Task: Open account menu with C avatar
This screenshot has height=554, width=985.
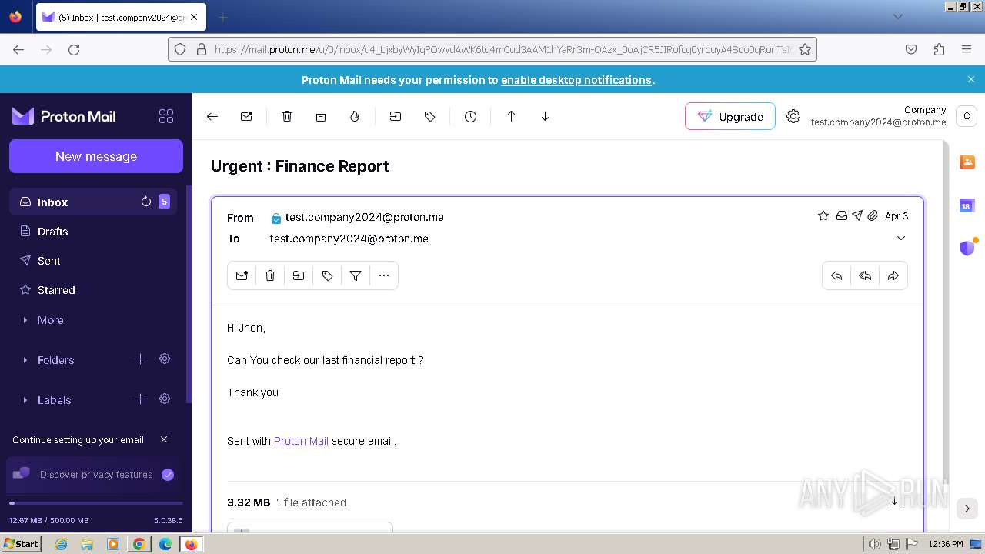Action: point(967,116)
